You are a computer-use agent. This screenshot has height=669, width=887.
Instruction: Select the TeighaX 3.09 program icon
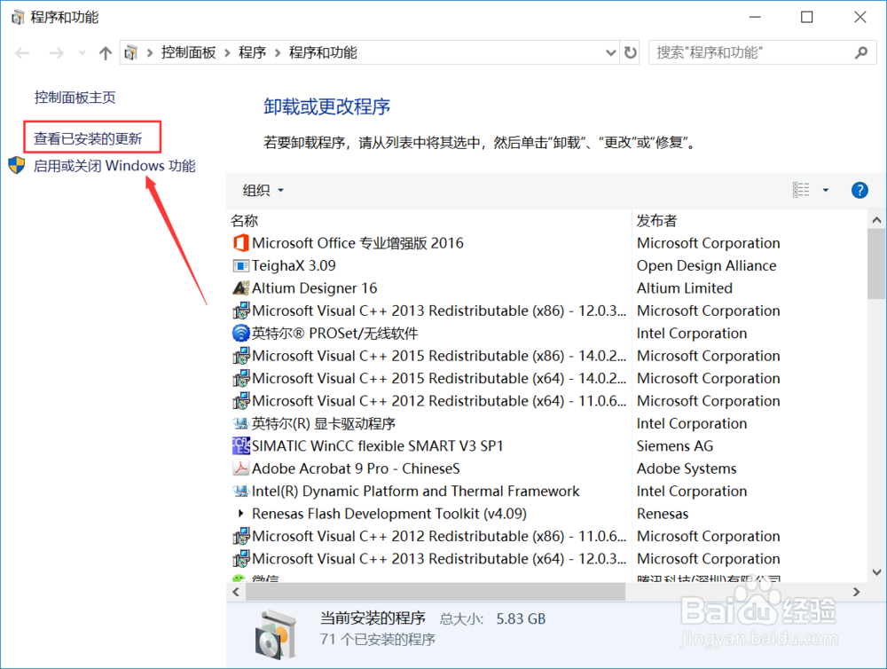[x=241, y=265]
